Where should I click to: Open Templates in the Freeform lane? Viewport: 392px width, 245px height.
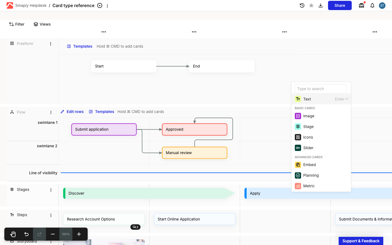coord(80,46)
